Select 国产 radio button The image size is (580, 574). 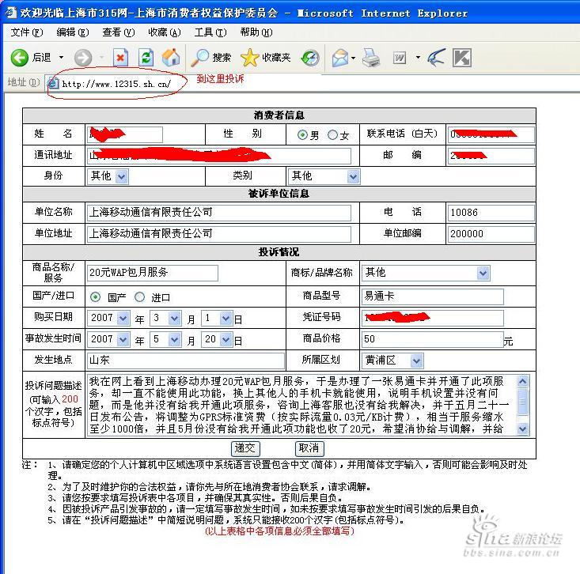click(x=95, y=296)
